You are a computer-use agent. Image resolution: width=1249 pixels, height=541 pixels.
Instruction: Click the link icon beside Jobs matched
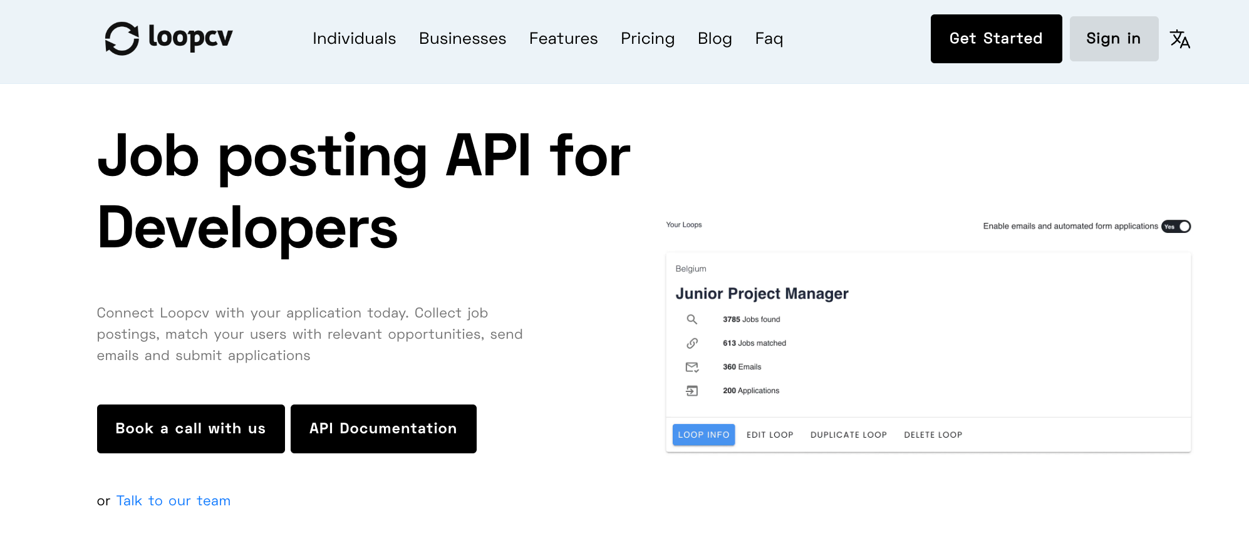(x=692, y=343)
